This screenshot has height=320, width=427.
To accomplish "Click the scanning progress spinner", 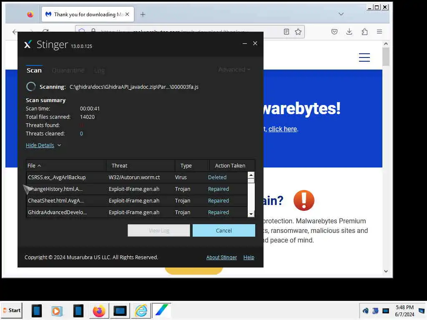I will pyautogui.click(x=31, y=87).
